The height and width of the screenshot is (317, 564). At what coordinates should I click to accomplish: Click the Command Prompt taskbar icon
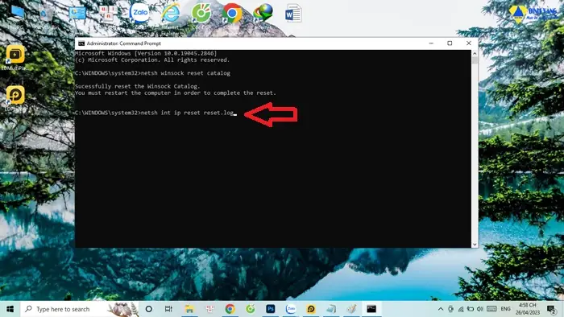click(x=371, y=309)
